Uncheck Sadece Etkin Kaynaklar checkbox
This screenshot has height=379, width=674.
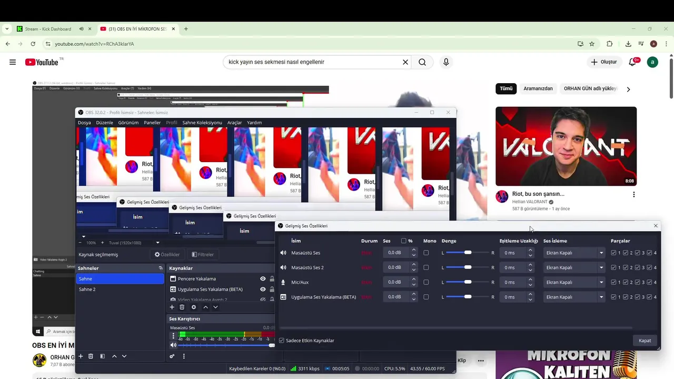tap(282, 341)
